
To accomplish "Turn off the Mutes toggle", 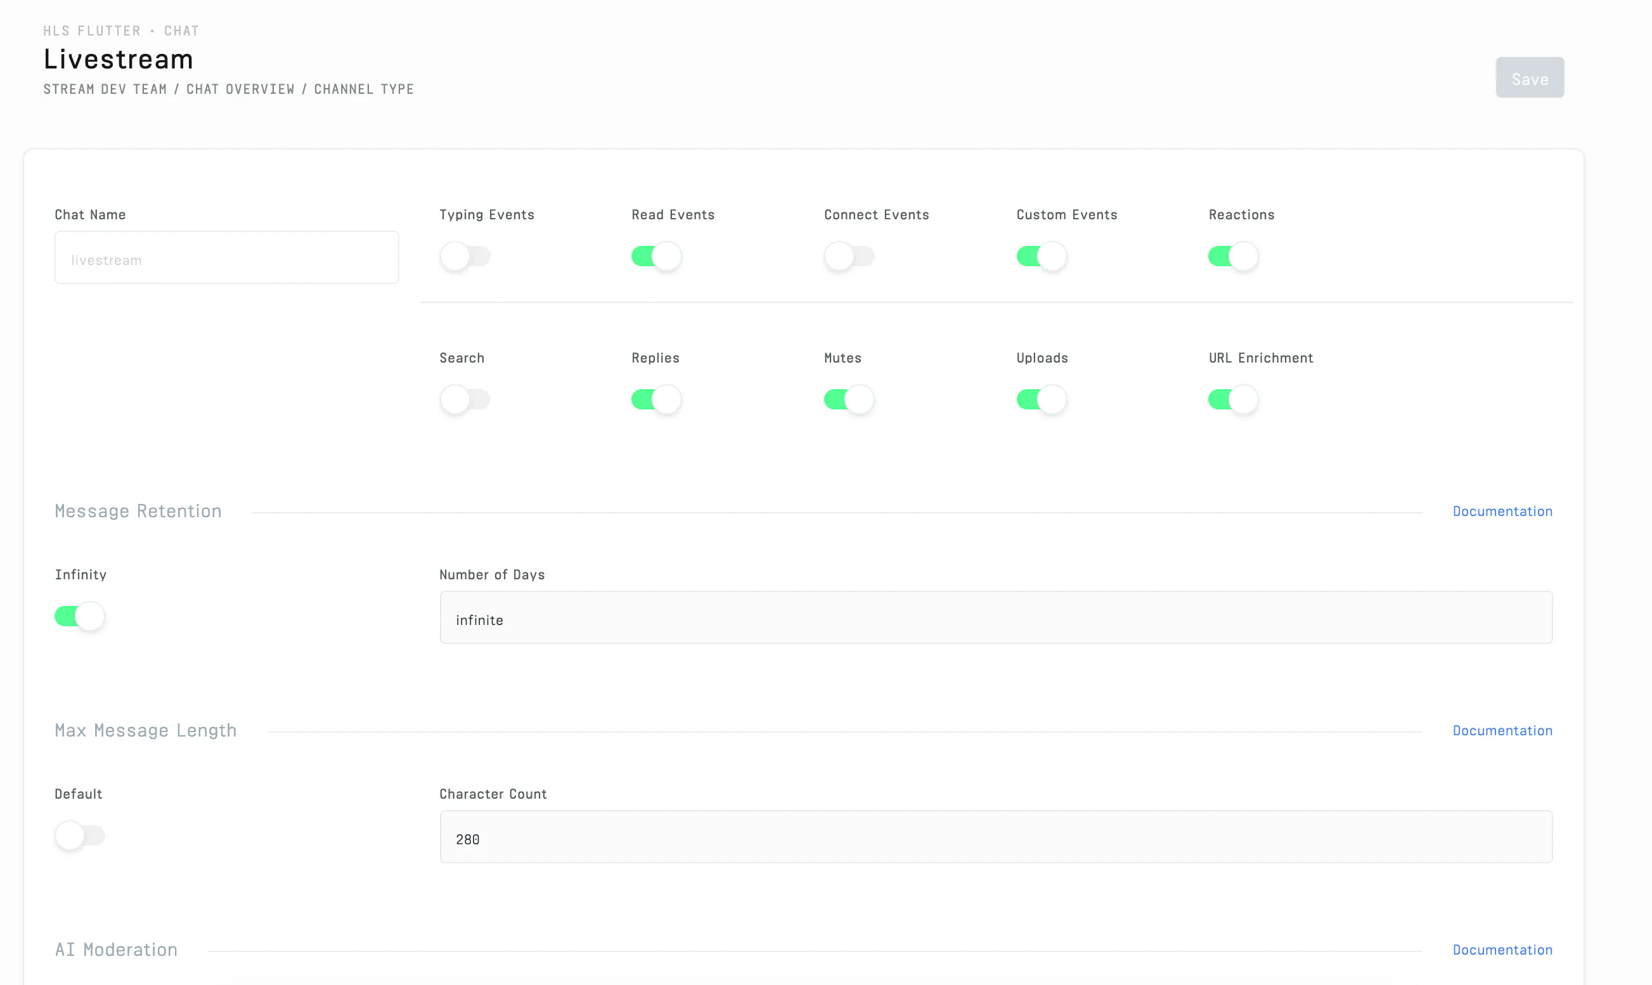I will [x=849, y=399].
